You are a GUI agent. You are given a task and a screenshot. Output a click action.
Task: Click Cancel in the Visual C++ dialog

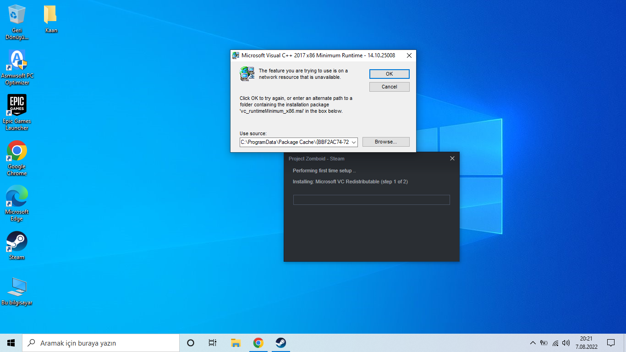389,87
